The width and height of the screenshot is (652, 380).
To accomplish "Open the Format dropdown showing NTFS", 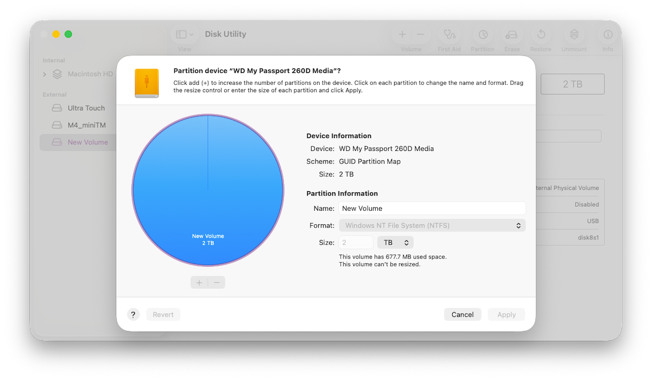I will point(432,225).
